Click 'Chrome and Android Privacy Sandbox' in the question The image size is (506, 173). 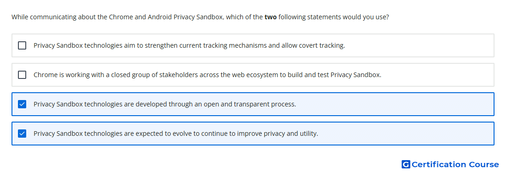166,17
